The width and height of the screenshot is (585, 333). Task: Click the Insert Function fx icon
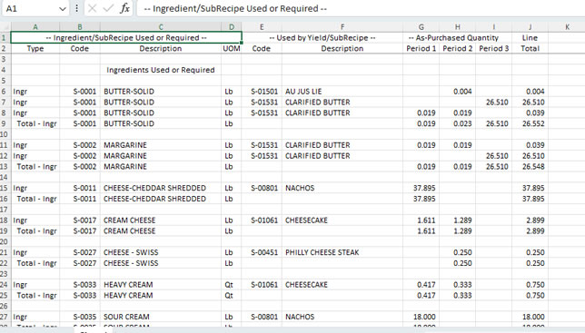coord(124,8)
